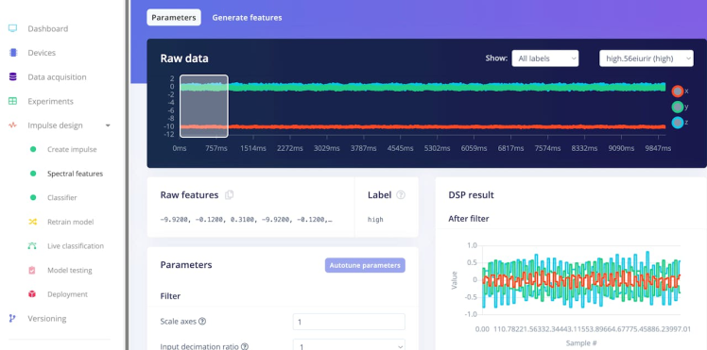
Task: Click green dot beside Spectral features
Action: (x=33, y=174)
